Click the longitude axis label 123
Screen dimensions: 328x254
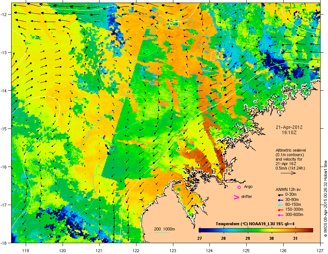[173, 250]
